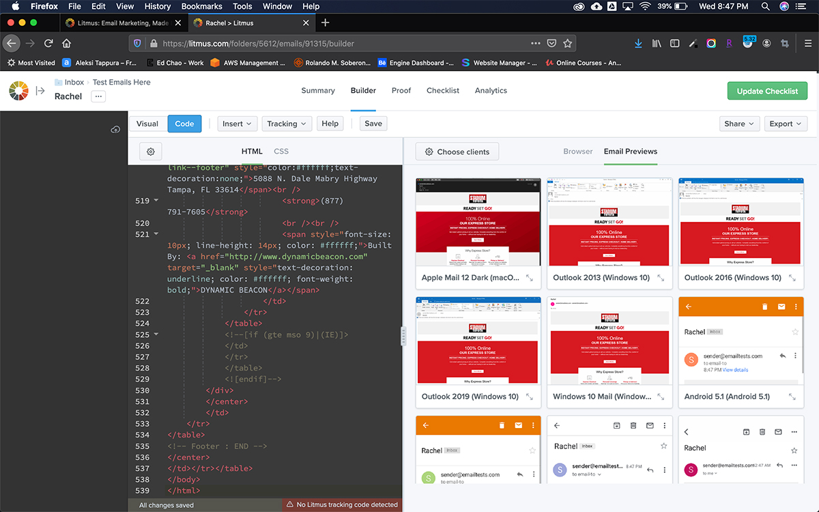Open the Bookmarks menu in menu bar

(x=202, y=6)
